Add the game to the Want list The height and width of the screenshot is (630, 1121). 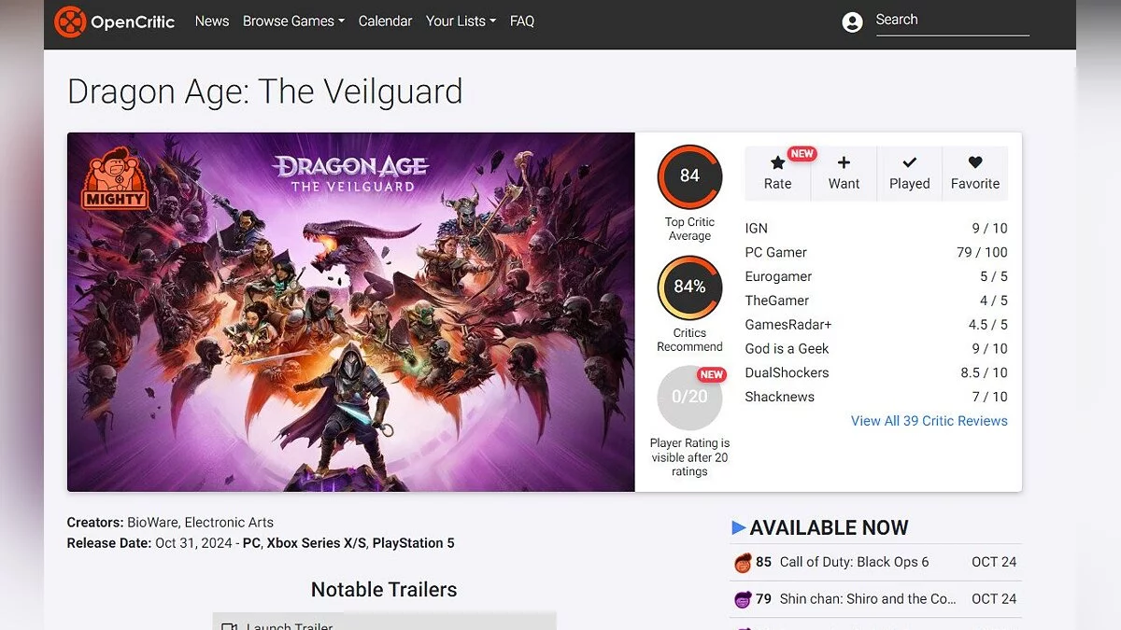point(844,174)
